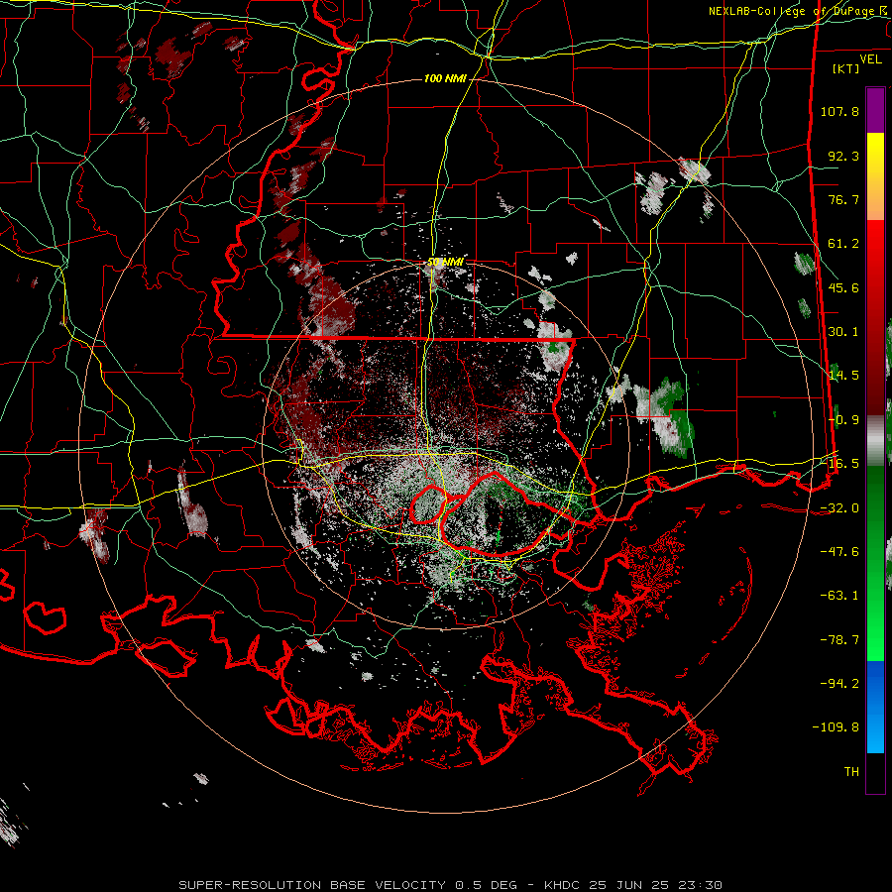Click the [KT] units label
This screenshot has height=892, width=892.
coord(846,68)
